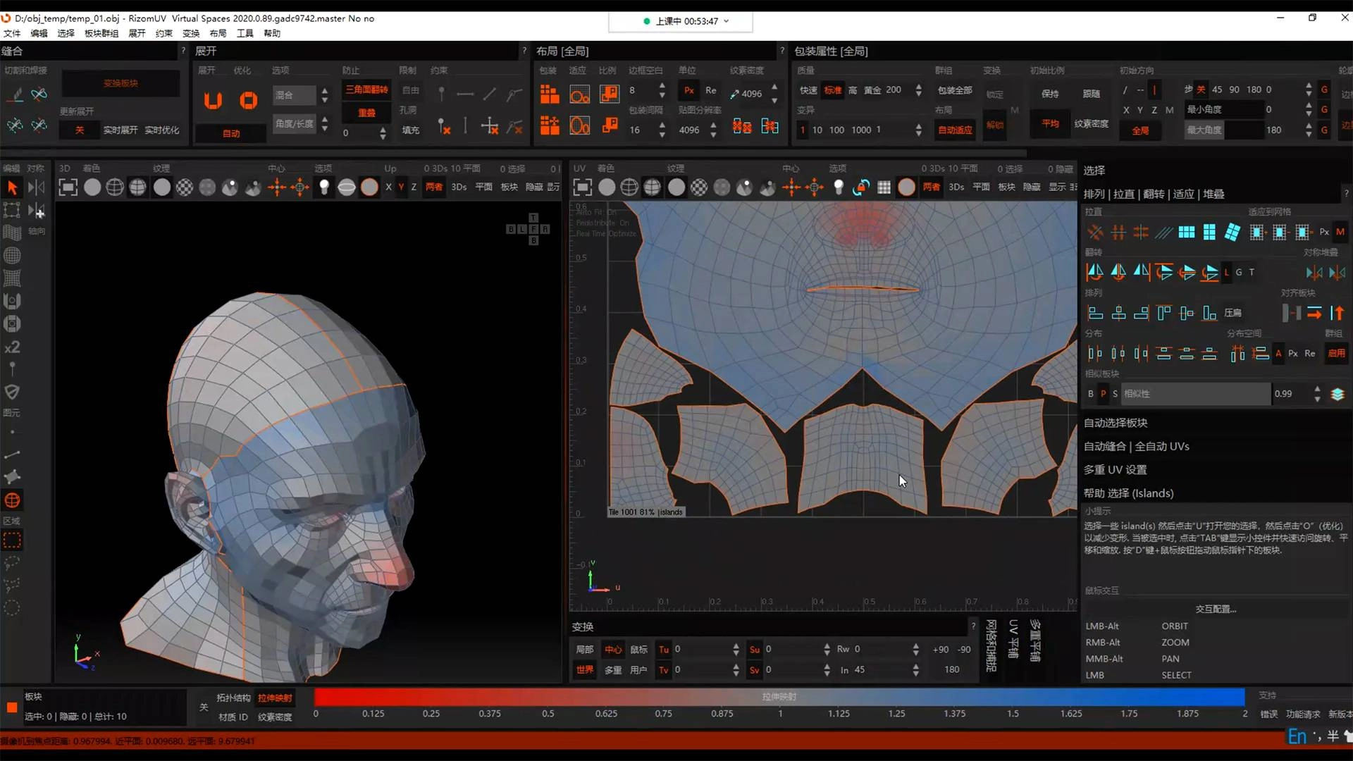This screenshot has width=1353, height=761.
Task: Open the 混合 unfold option dropdown
Action: (295, 95)
